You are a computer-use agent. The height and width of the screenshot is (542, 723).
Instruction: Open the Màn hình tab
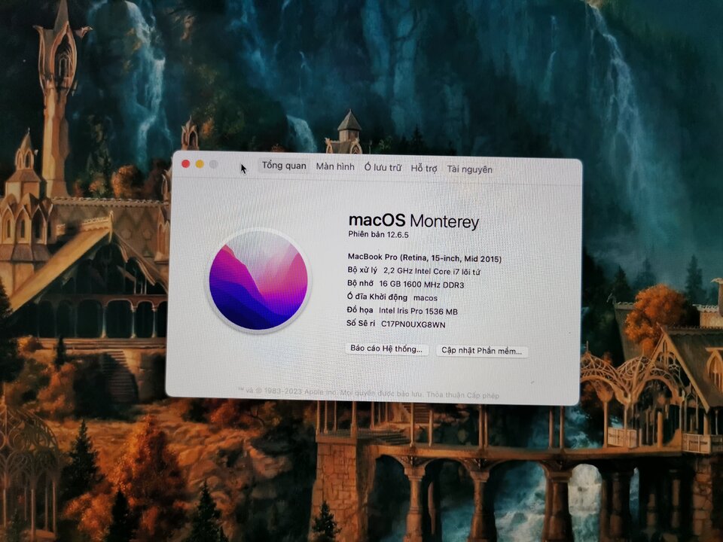335,166
